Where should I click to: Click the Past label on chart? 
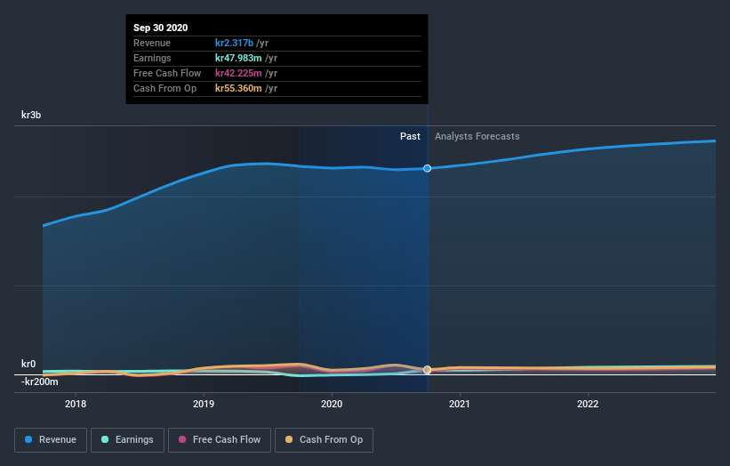(x=410, y=136)
